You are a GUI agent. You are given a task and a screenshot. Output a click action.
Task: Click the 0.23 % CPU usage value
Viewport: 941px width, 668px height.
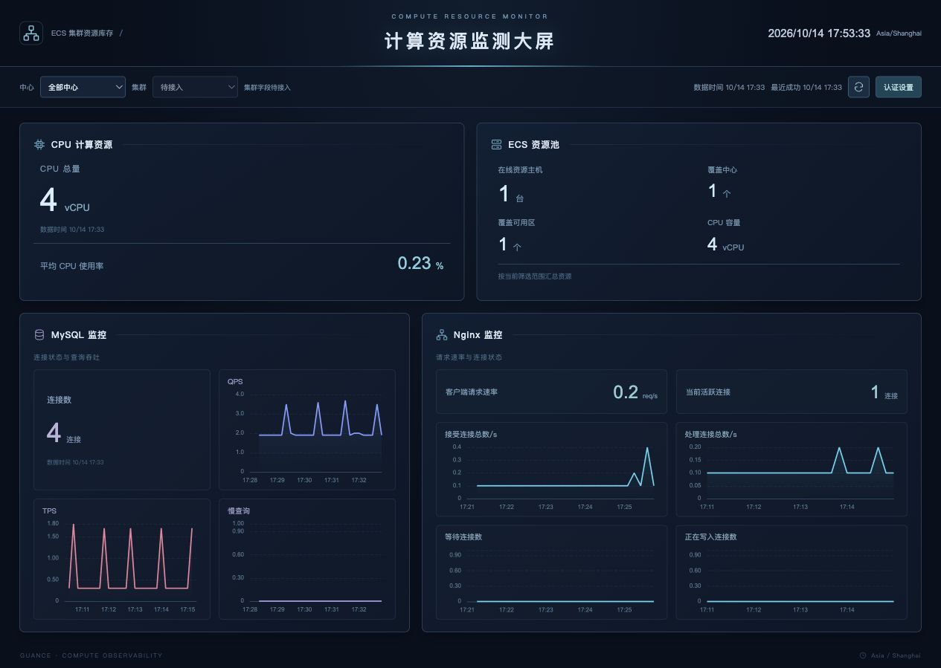[420, 263]
